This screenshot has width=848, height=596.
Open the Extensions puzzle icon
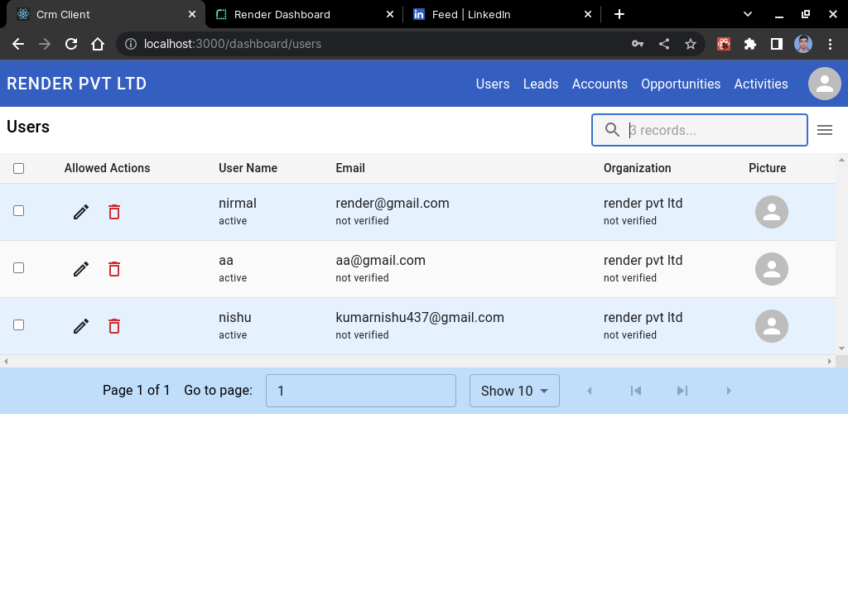click(750, 44)
